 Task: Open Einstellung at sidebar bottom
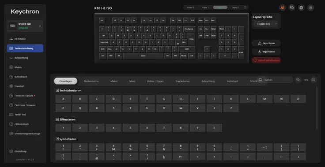click(x=25, y=151)
